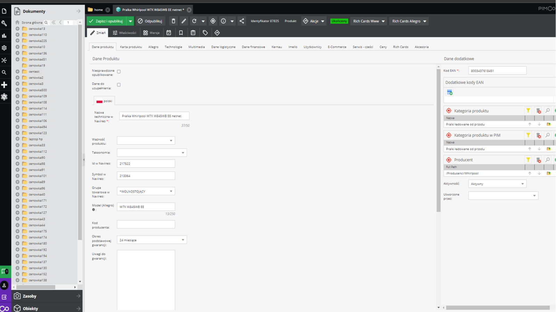Select the cenowka500 folder in tree
The image size is (556, 312).
coord(38,90)
